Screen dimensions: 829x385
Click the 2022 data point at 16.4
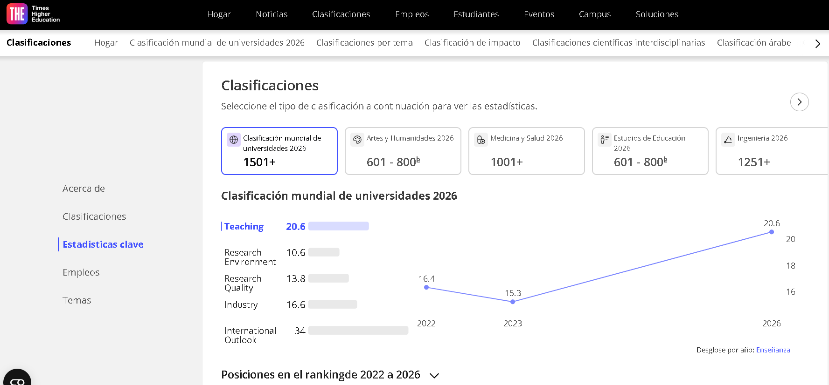pos(426,287)
